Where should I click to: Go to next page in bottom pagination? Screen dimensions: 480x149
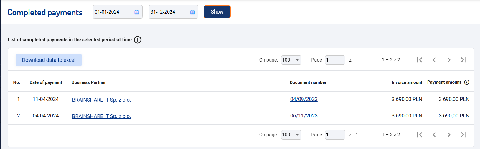coord(449,135)
